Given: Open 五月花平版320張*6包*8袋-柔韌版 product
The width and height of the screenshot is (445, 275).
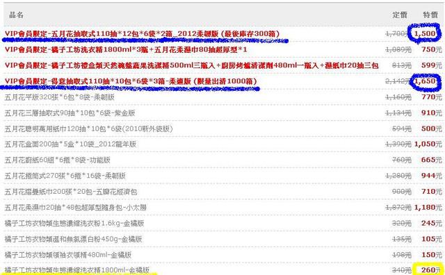Looking at the screenshot, I should pyautogui.click(x=60, y=97).
